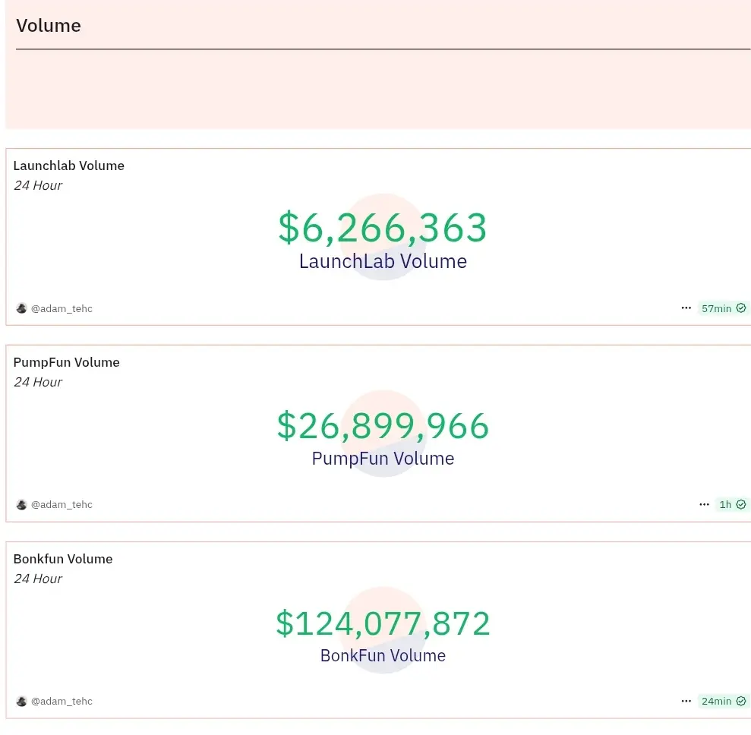Open the three-dot menu on Bonkfun Volume card
Image resolution: width=751 pixels, height=735 pixels.
tap(686, 701)
